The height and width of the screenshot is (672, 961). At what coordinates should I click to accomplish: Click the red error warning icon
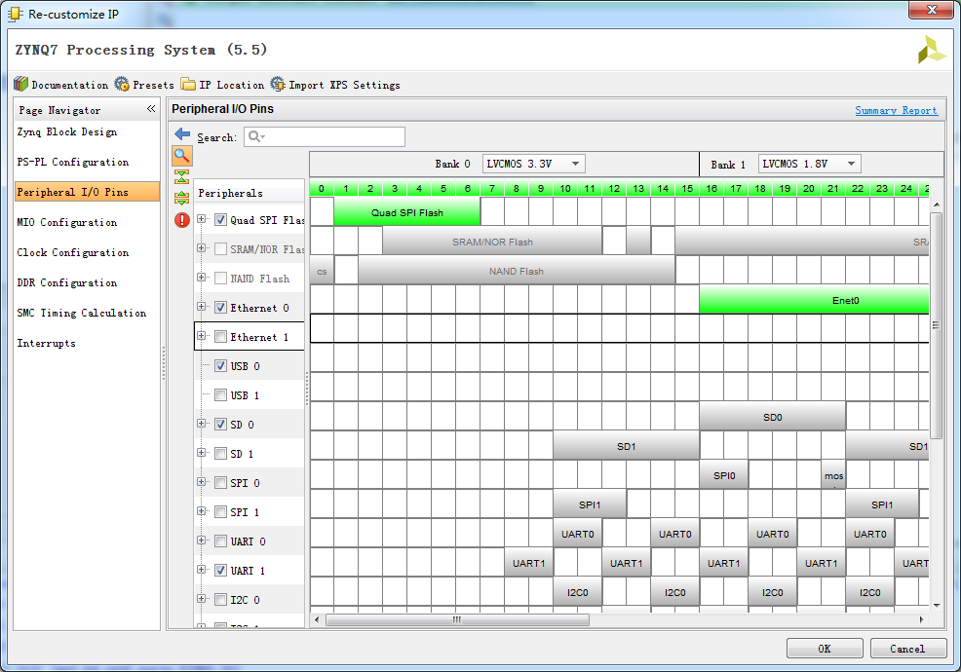coord(182,220)
